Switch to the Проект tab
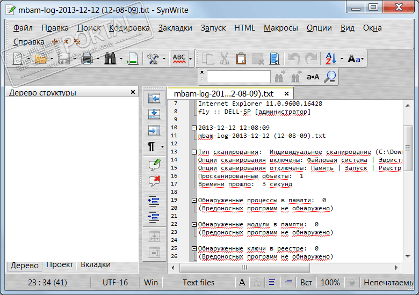Viewport: 419px width, 295px height. pyautogui.click(x=59, y=265)
